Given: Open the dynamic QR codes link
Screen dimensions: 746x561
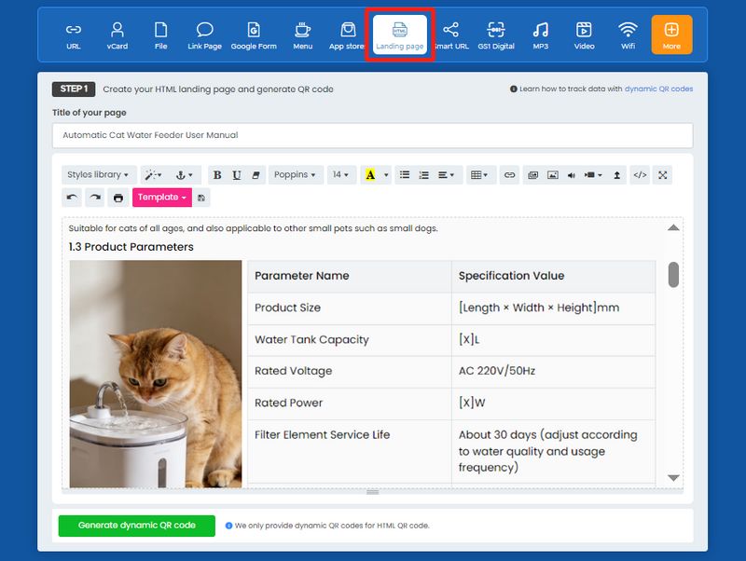Looking at the screenshot, I should (657, 89).
